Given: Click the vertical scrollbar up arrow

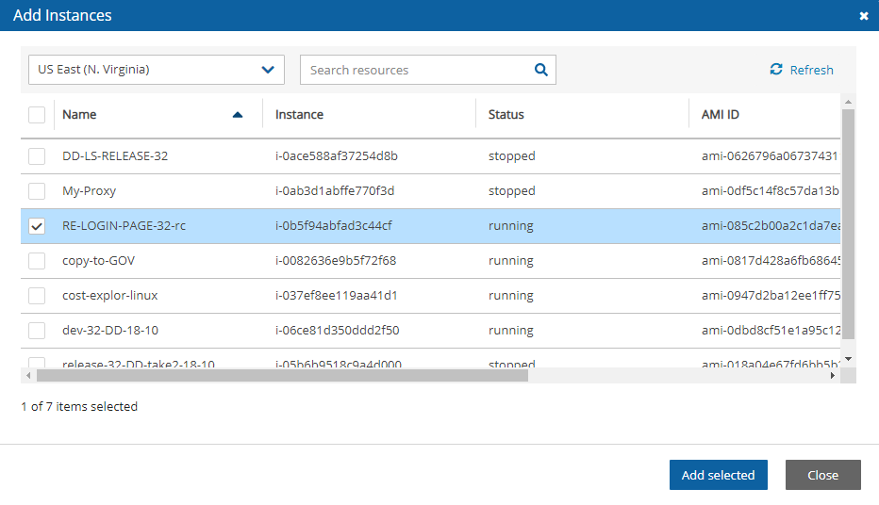Looking at the screenshot, I should click(x=848, y=102).
